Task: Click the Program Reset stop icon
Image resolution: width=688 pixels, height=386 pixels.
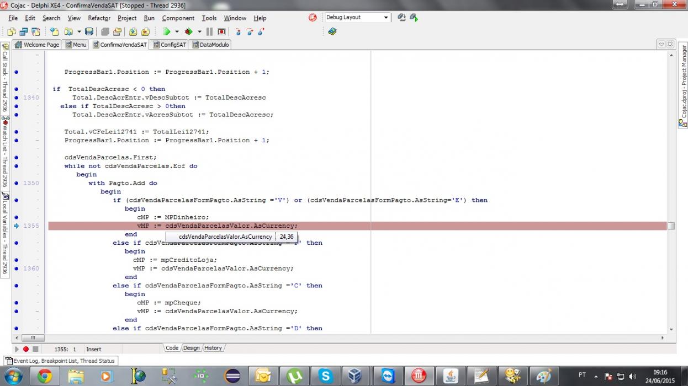Action: click(x=221, y=32)
